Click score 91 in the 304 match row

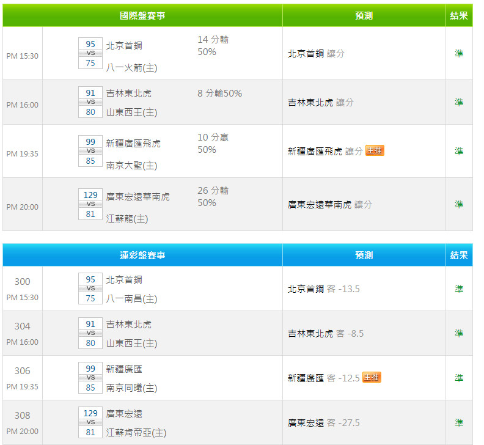point(90,324)
